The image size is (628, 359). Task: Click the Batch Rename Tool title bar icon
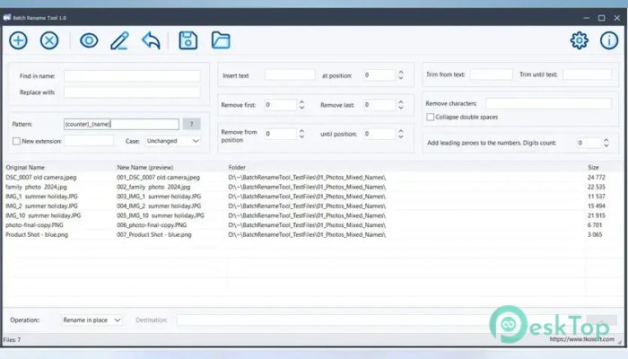pyautogui.click(x=7, y=18)
